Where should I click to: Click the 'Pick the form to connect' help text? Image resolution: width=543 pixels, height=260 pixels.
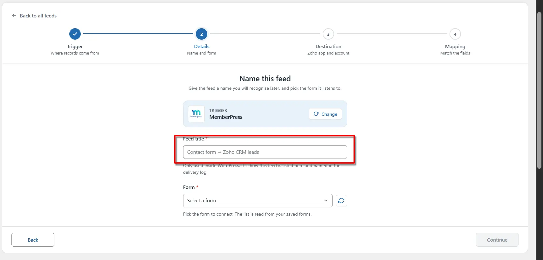click(247, 214)
